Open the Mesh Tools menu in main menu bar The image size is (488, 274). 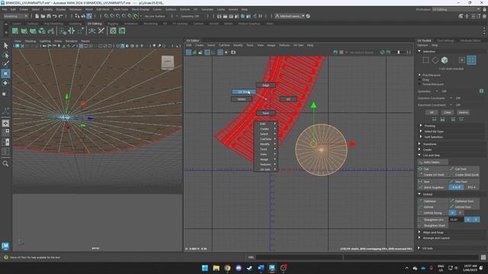click(120, 10)
